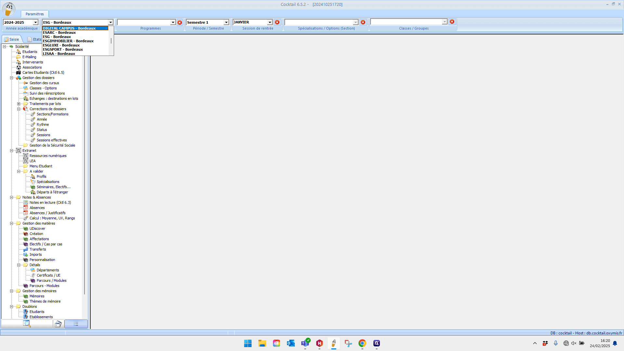The height and width of the screenshot is (351, 624).
Task: Toggle the tree list view button
Action: (x=76, y=324)
